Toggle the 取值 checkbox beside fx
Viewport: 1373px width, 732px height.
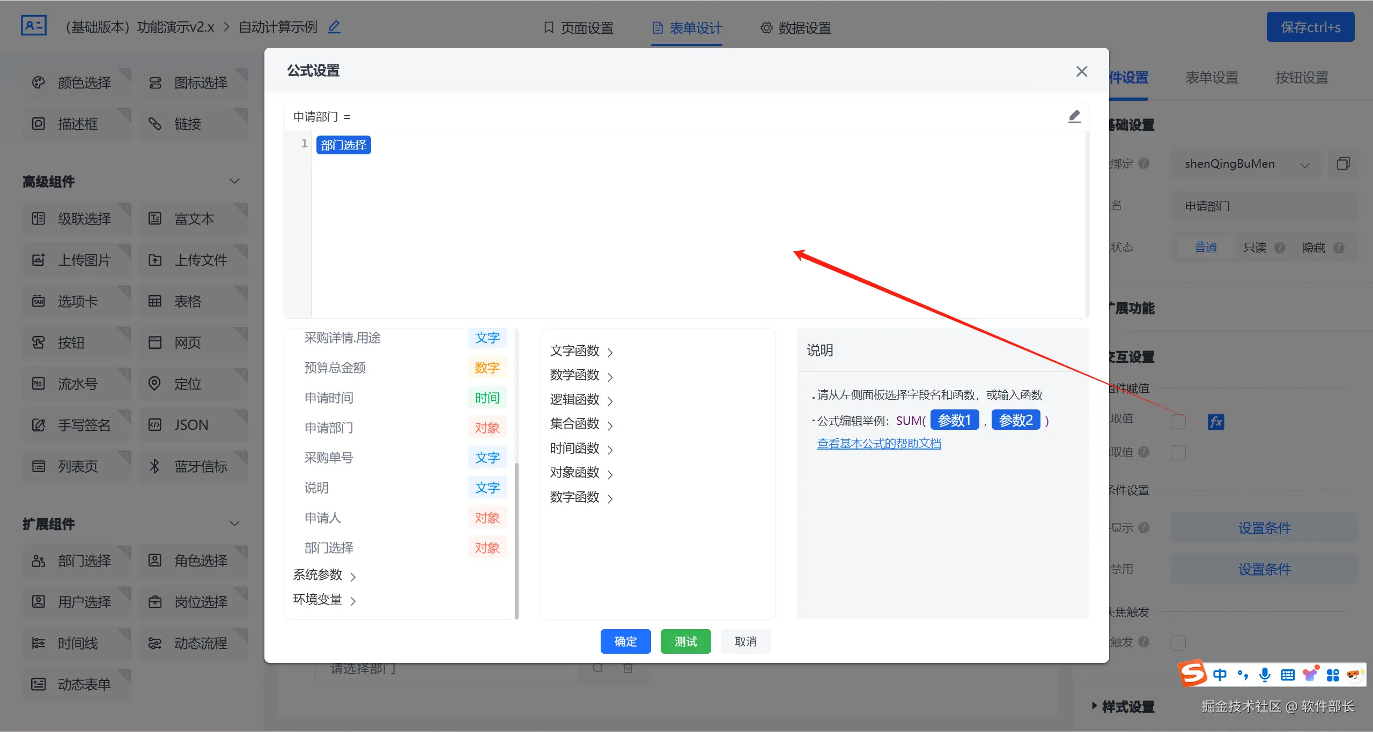point(1178,422)
